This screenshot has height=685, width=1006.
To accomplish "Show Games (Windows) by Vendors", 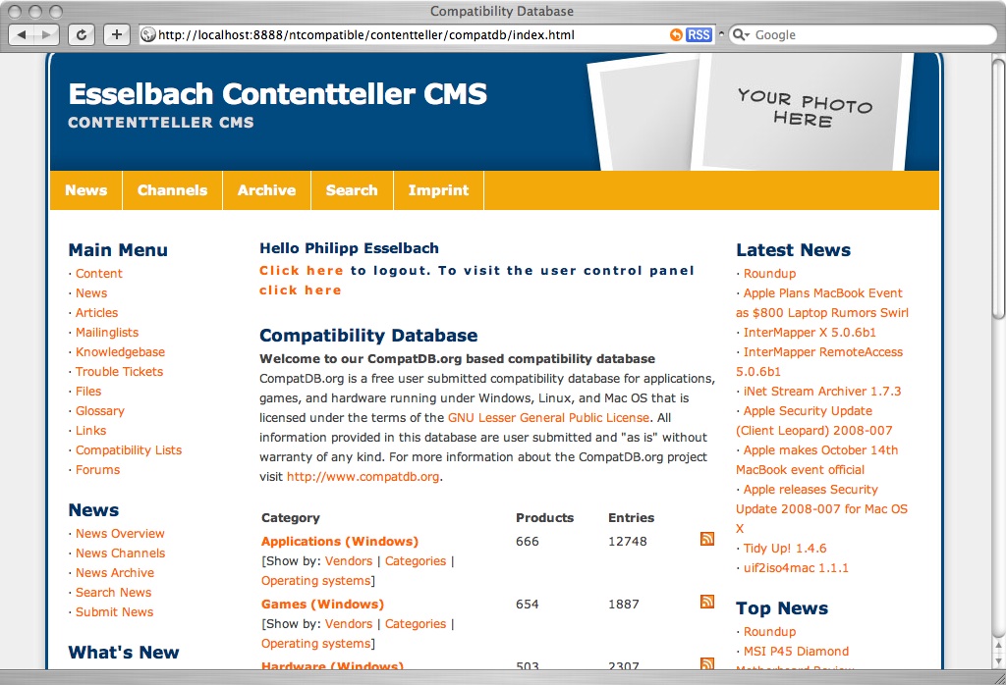I will tap(349, 624).
